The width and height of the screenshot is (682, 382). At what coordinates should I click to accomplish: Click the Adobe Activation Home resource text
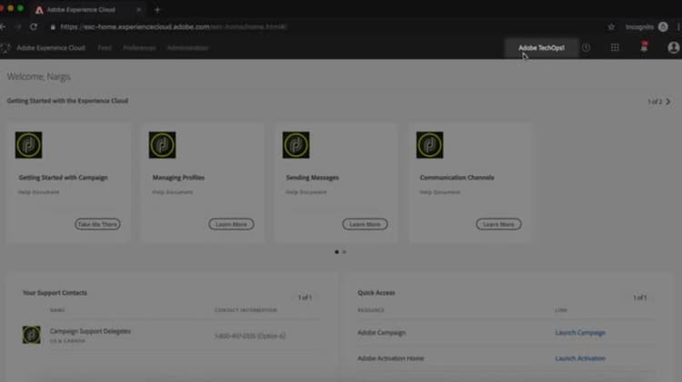391,358
